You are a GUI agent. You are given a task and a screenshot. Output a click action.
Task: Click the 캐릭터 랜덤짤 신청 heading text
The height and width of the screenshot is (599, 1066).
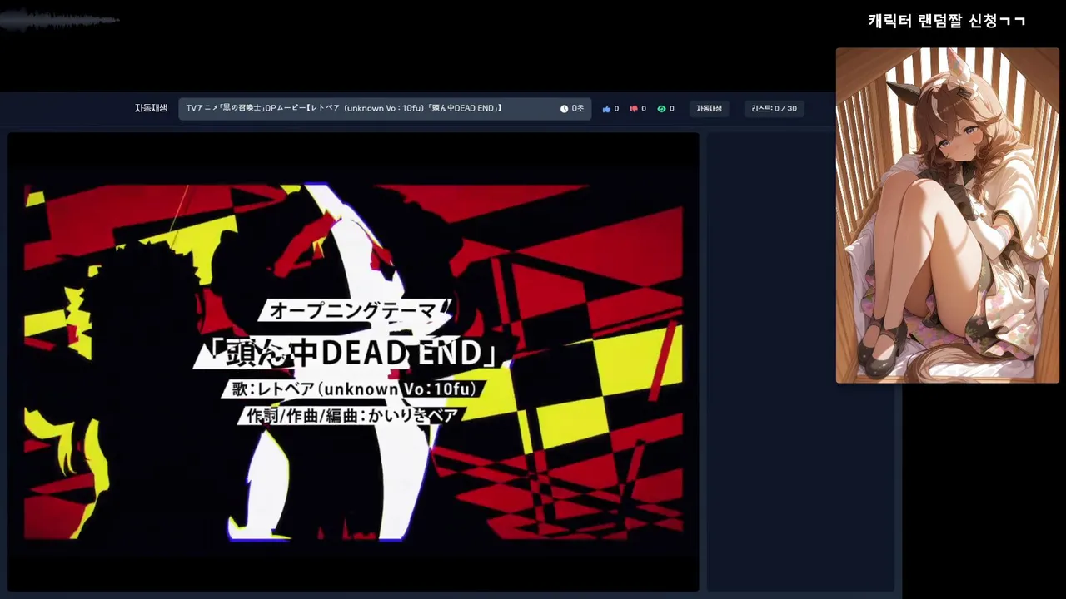point(947,21)
